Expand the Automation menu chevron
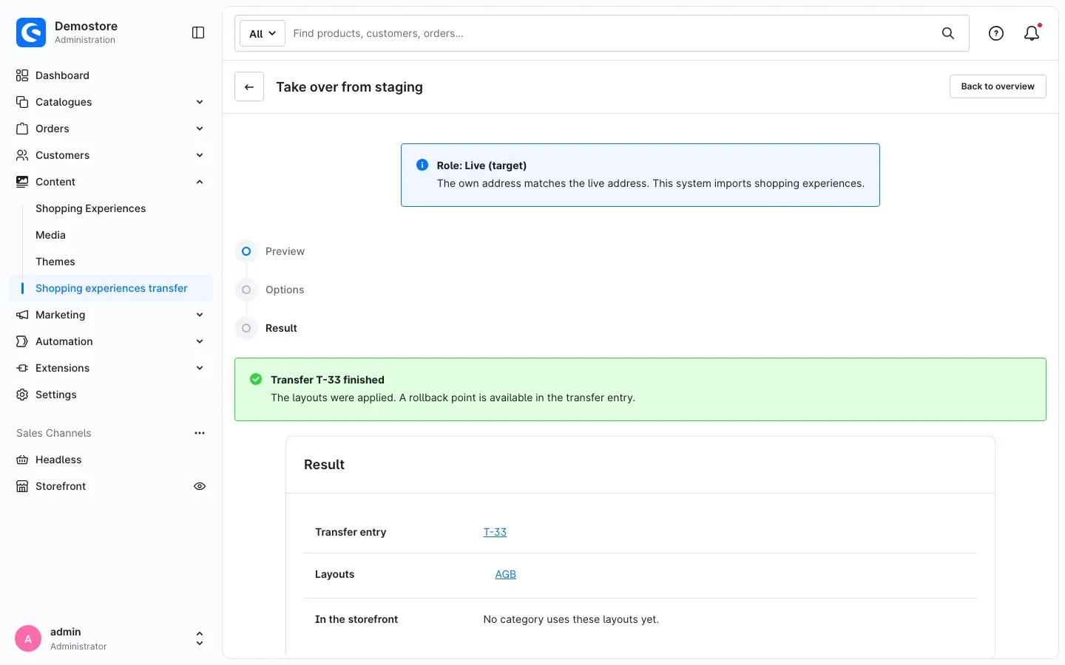The image size is (1065, 665). click(200, 341)
